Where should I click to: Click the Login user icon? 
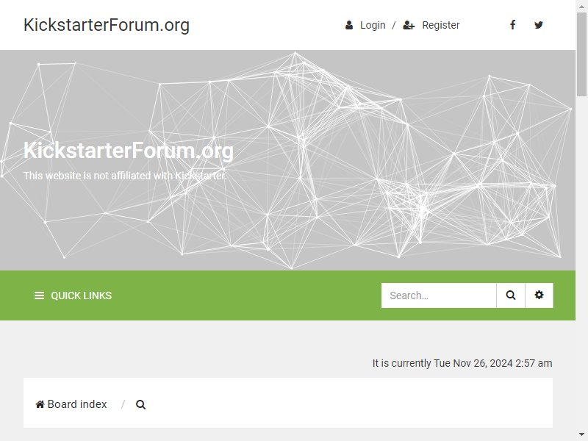coord(348,25)
